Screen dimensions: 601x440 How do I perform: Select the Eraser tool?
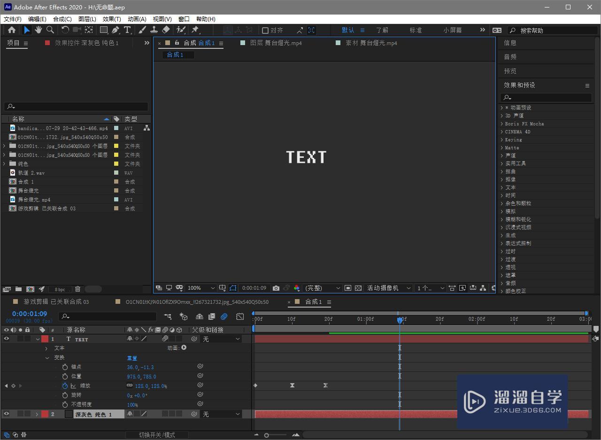click(166, 30)
